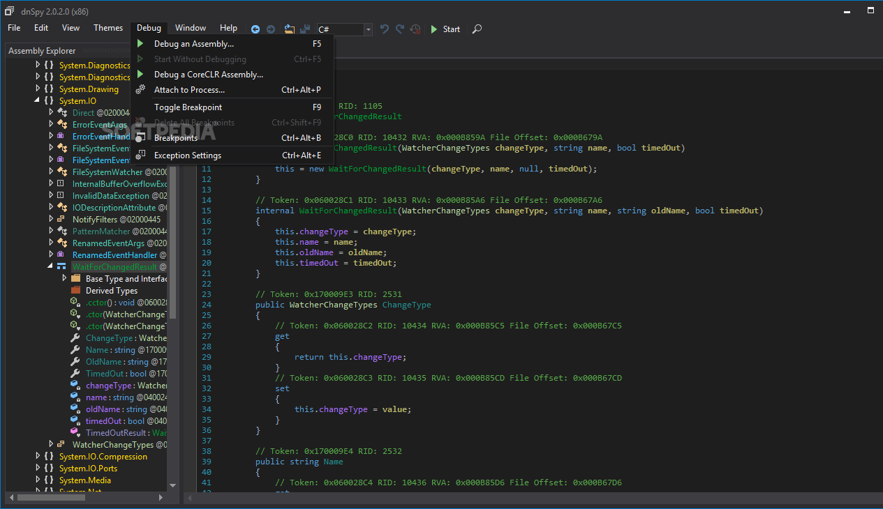Click the red-marked toolbar icon beside Redo
The image size is (883, 509).
(415, 29)
